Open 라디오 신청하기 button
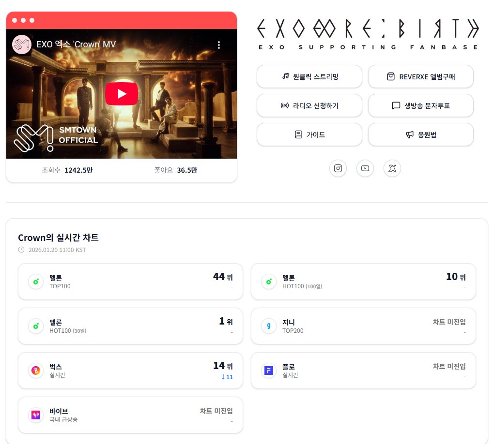The image size is (494, 444). tap(309, 105)
